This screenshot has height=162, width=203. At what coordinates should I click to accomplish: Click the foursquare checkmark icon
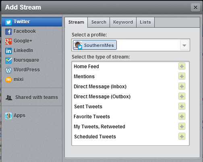point(8,61)
